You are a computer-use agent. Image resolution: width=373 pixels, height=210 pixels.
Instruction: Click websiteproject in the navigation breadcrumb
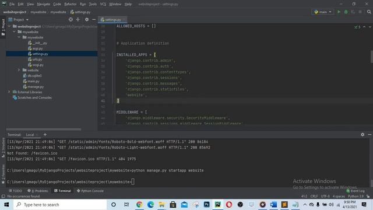(x=15, y=12)
